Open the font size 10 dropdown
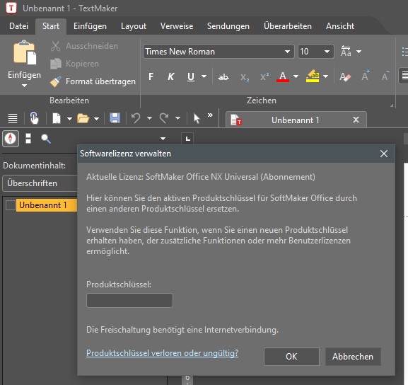 (327, 52)
